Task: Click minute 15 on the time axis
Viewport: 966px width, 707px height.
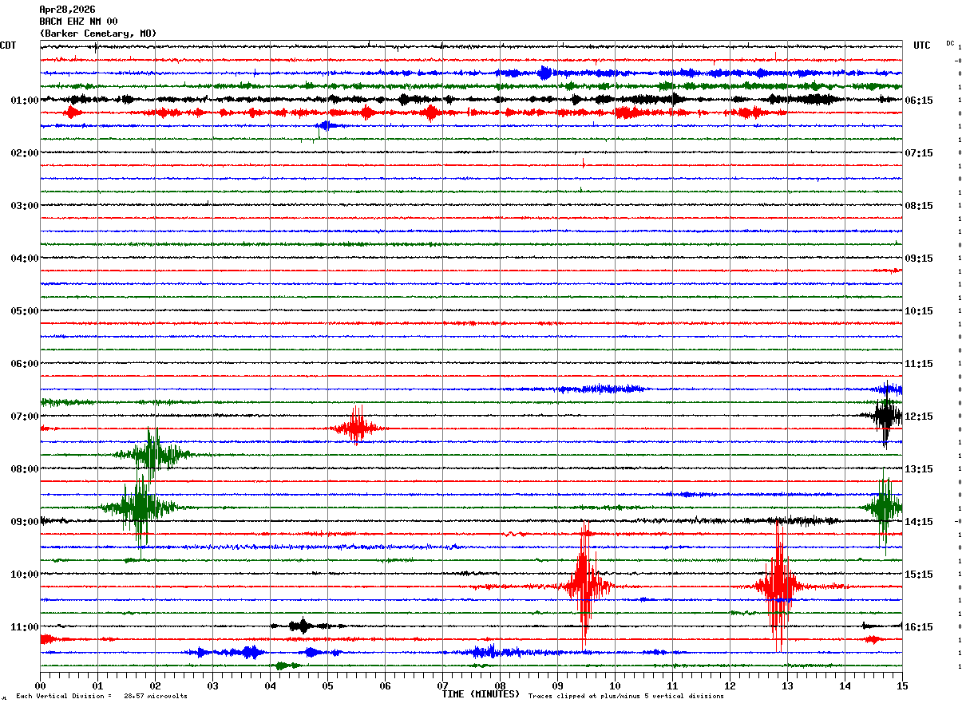Action: pos(902,685)
